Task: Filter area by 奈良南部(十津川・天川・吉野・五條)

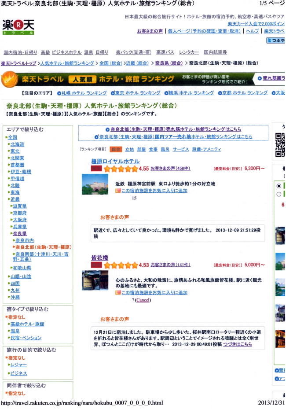Action: [40, 257]
